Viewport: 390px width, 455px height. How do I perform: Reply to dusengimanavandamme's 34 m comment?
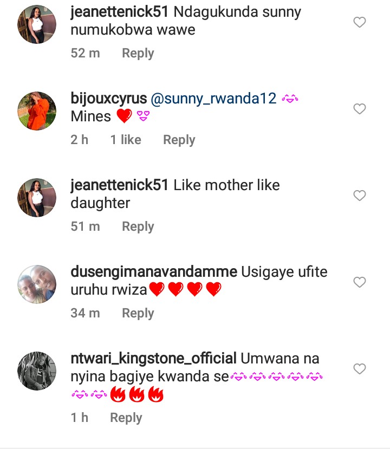[138, 313]
